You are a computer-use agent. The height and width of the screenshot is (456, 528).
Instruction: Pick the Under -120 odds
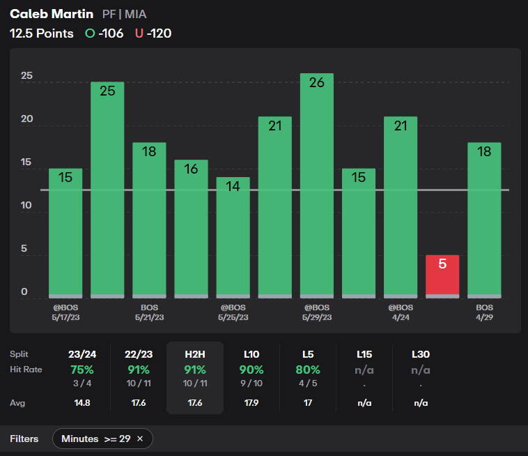tap(153, 33)
